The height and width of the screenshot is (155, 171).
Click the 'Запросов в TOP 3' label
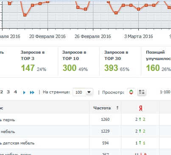click(x=33, y=55)
